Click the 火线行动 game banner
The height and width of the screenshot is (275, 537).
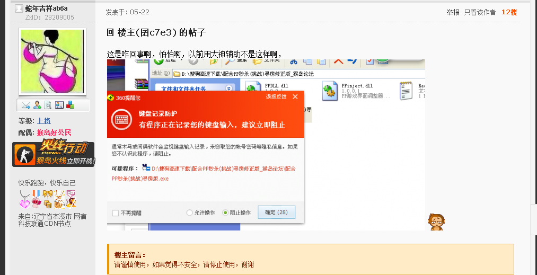tap(54, 153)
